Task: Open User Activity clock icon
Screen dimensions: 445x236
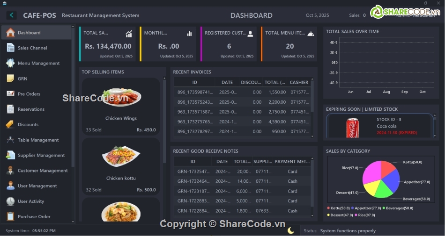Action: 10,201
